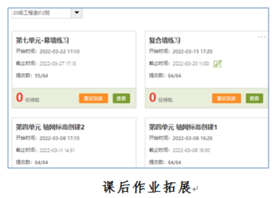Viewport: 278px width, 198px height.
Task: Open the class dropdown arrow
Action: tap(76, 13)
